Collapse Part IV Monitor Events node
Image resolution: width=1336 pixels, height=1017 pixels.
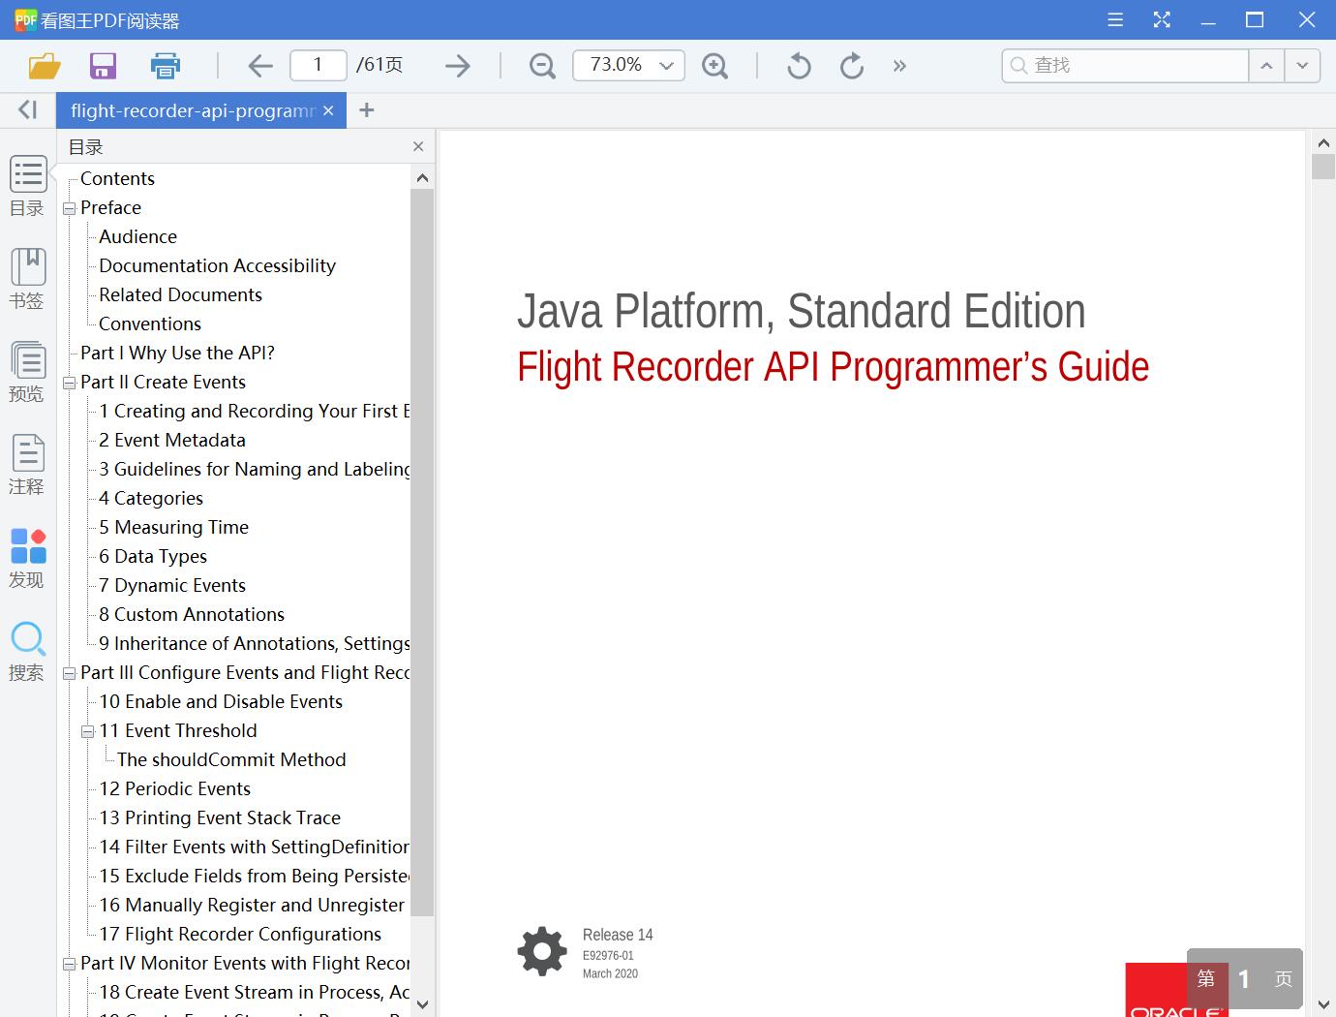[69, 964]
